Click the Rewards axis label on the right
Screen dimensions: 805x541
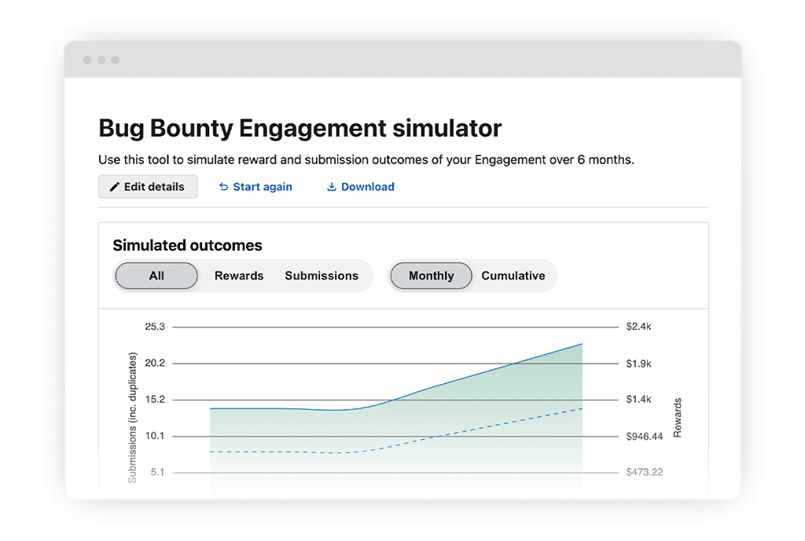pos(678,416)
